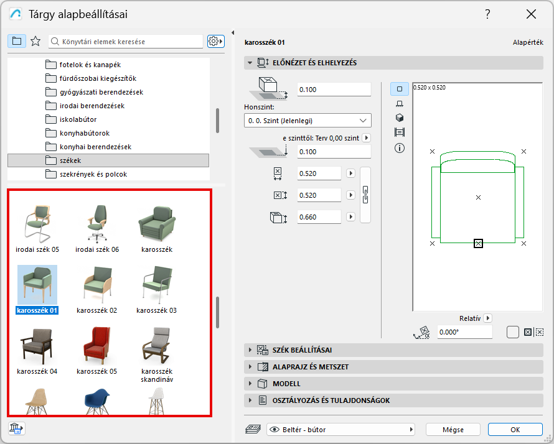This screenshot has width=554, height=444.
Task: Open the Beltér - bútor layer dropdown
Action: coord(340,430)
